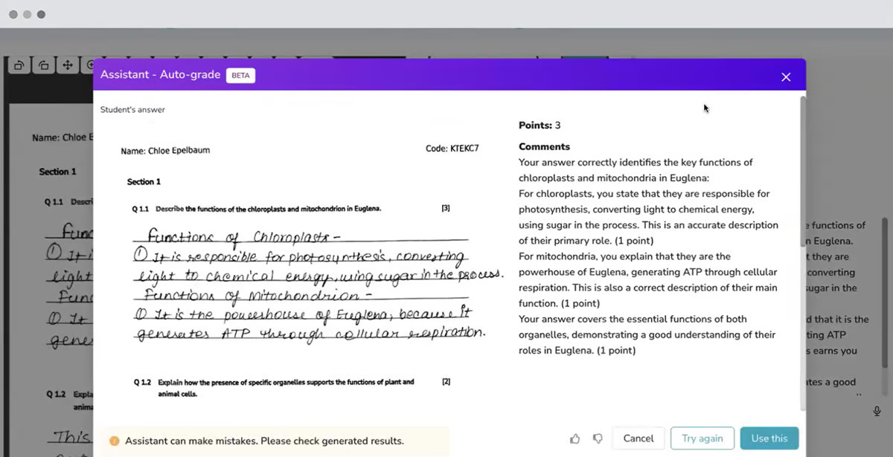The height and width of the screenshot is (457, 893).
Task: Click the Assistant can make mistakes notice
Action: point(275,440)
